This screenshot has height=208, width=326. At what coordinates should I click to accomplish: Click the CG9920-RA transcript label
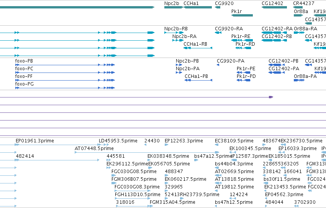point(229,29)
